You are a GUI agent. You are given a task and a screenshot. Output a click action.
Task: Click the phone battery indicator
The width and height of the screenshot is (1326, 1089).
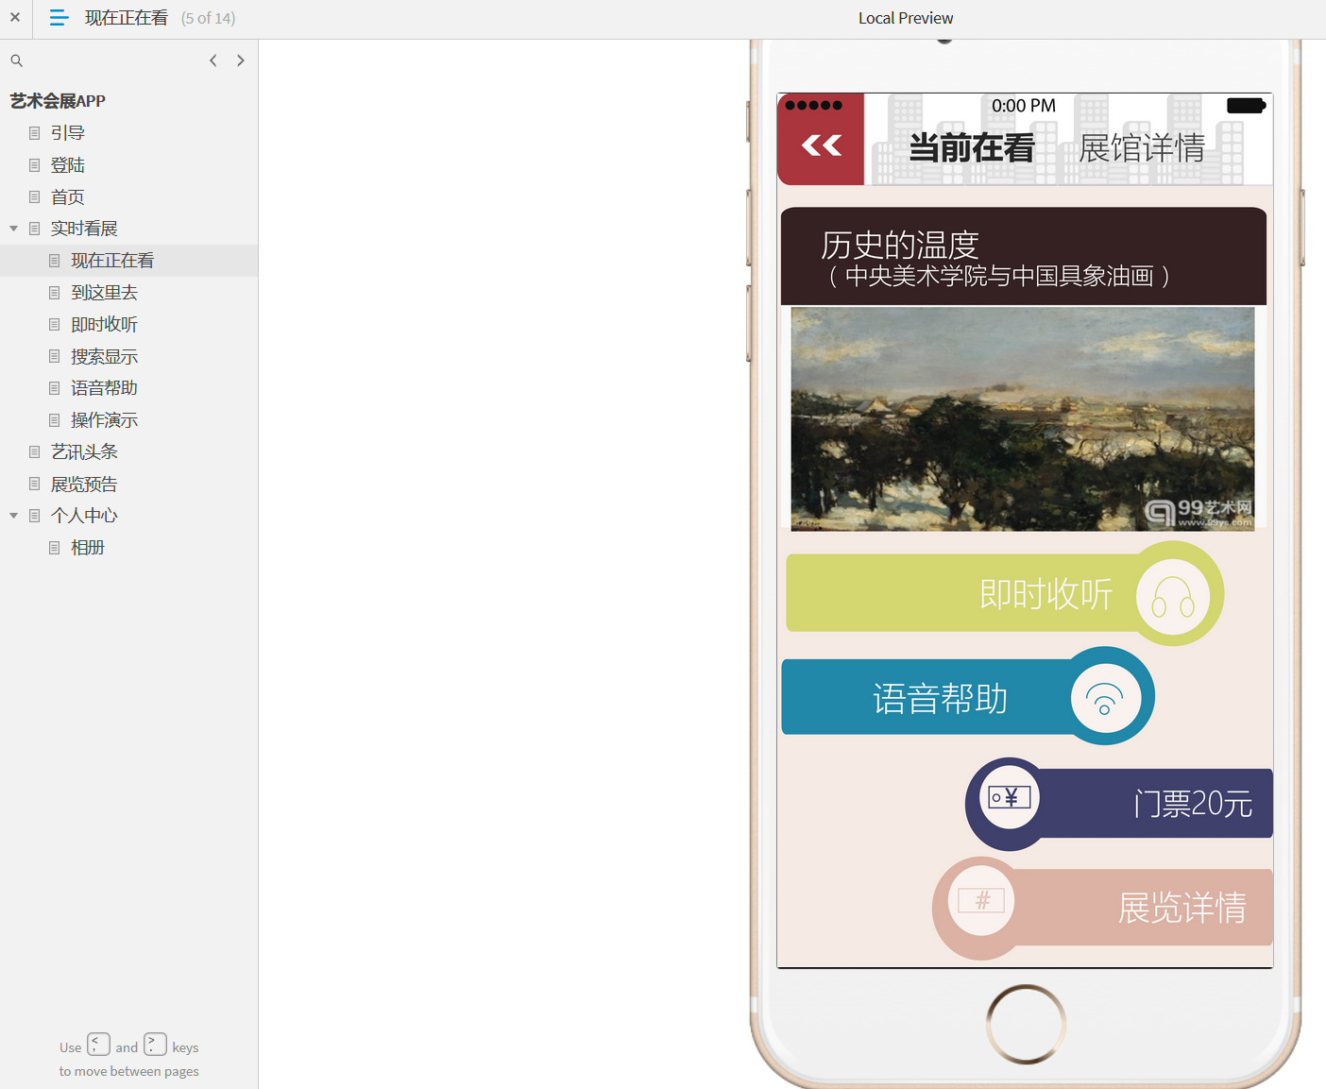coord(1246,106)
